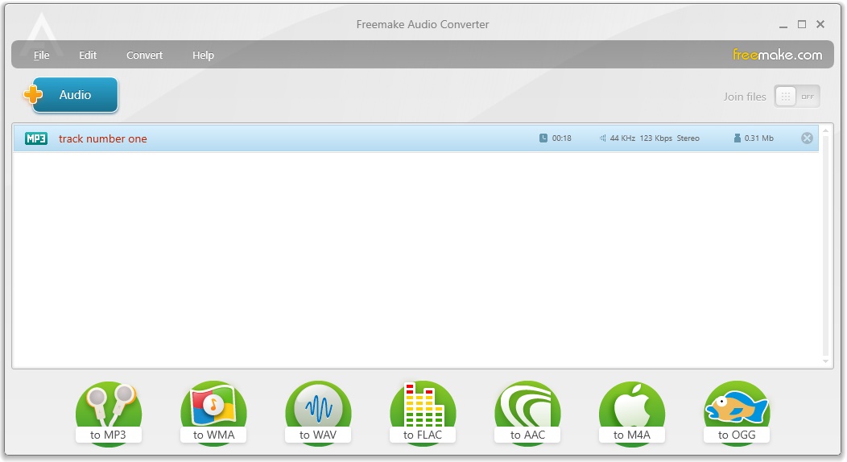Screen dimensions: 847x462
Task: Click the 44 KHz 123 Kbps Stereo info
Action: [655, 138]
